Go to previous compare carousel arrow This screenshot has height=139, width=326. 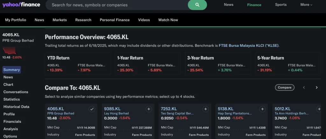304,87
